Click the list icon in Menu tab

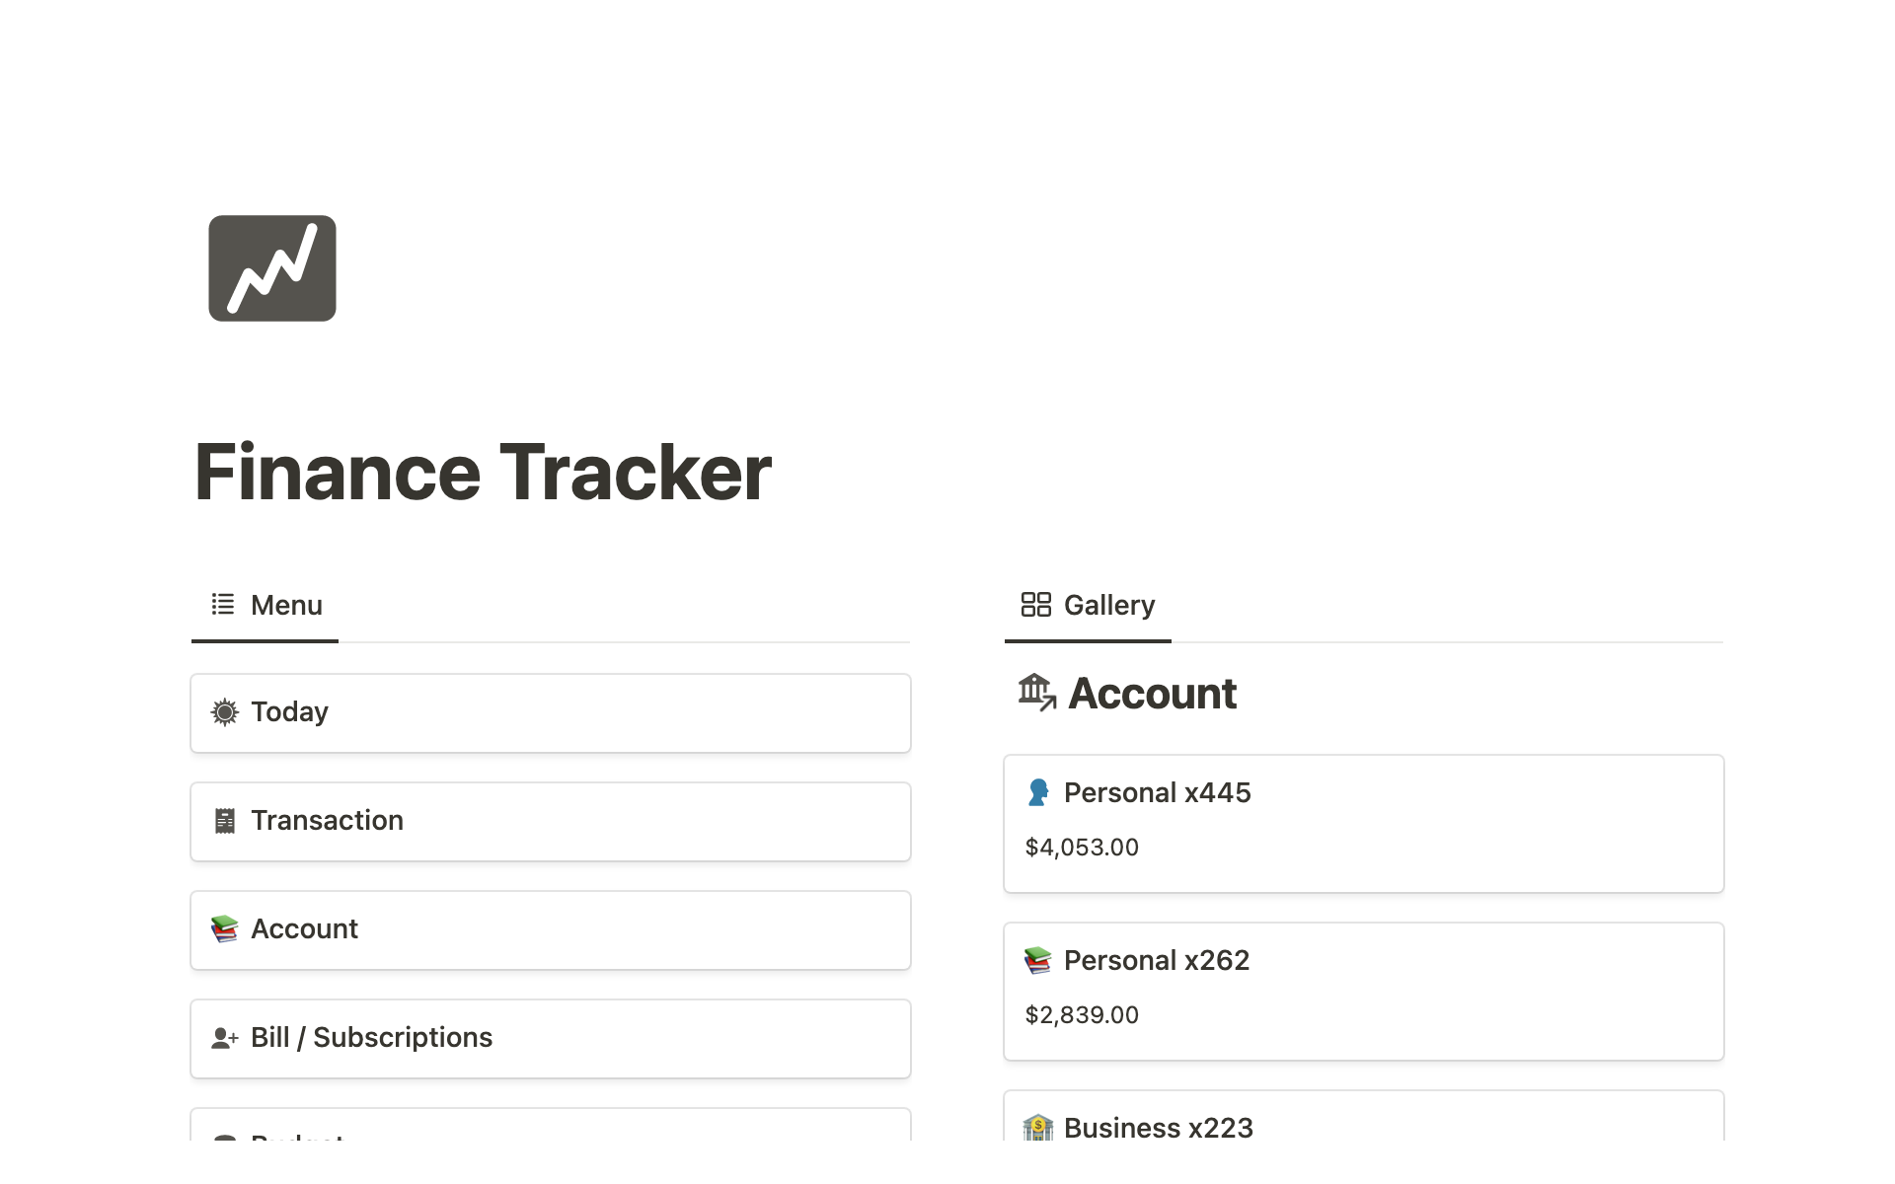coord(223,604)
